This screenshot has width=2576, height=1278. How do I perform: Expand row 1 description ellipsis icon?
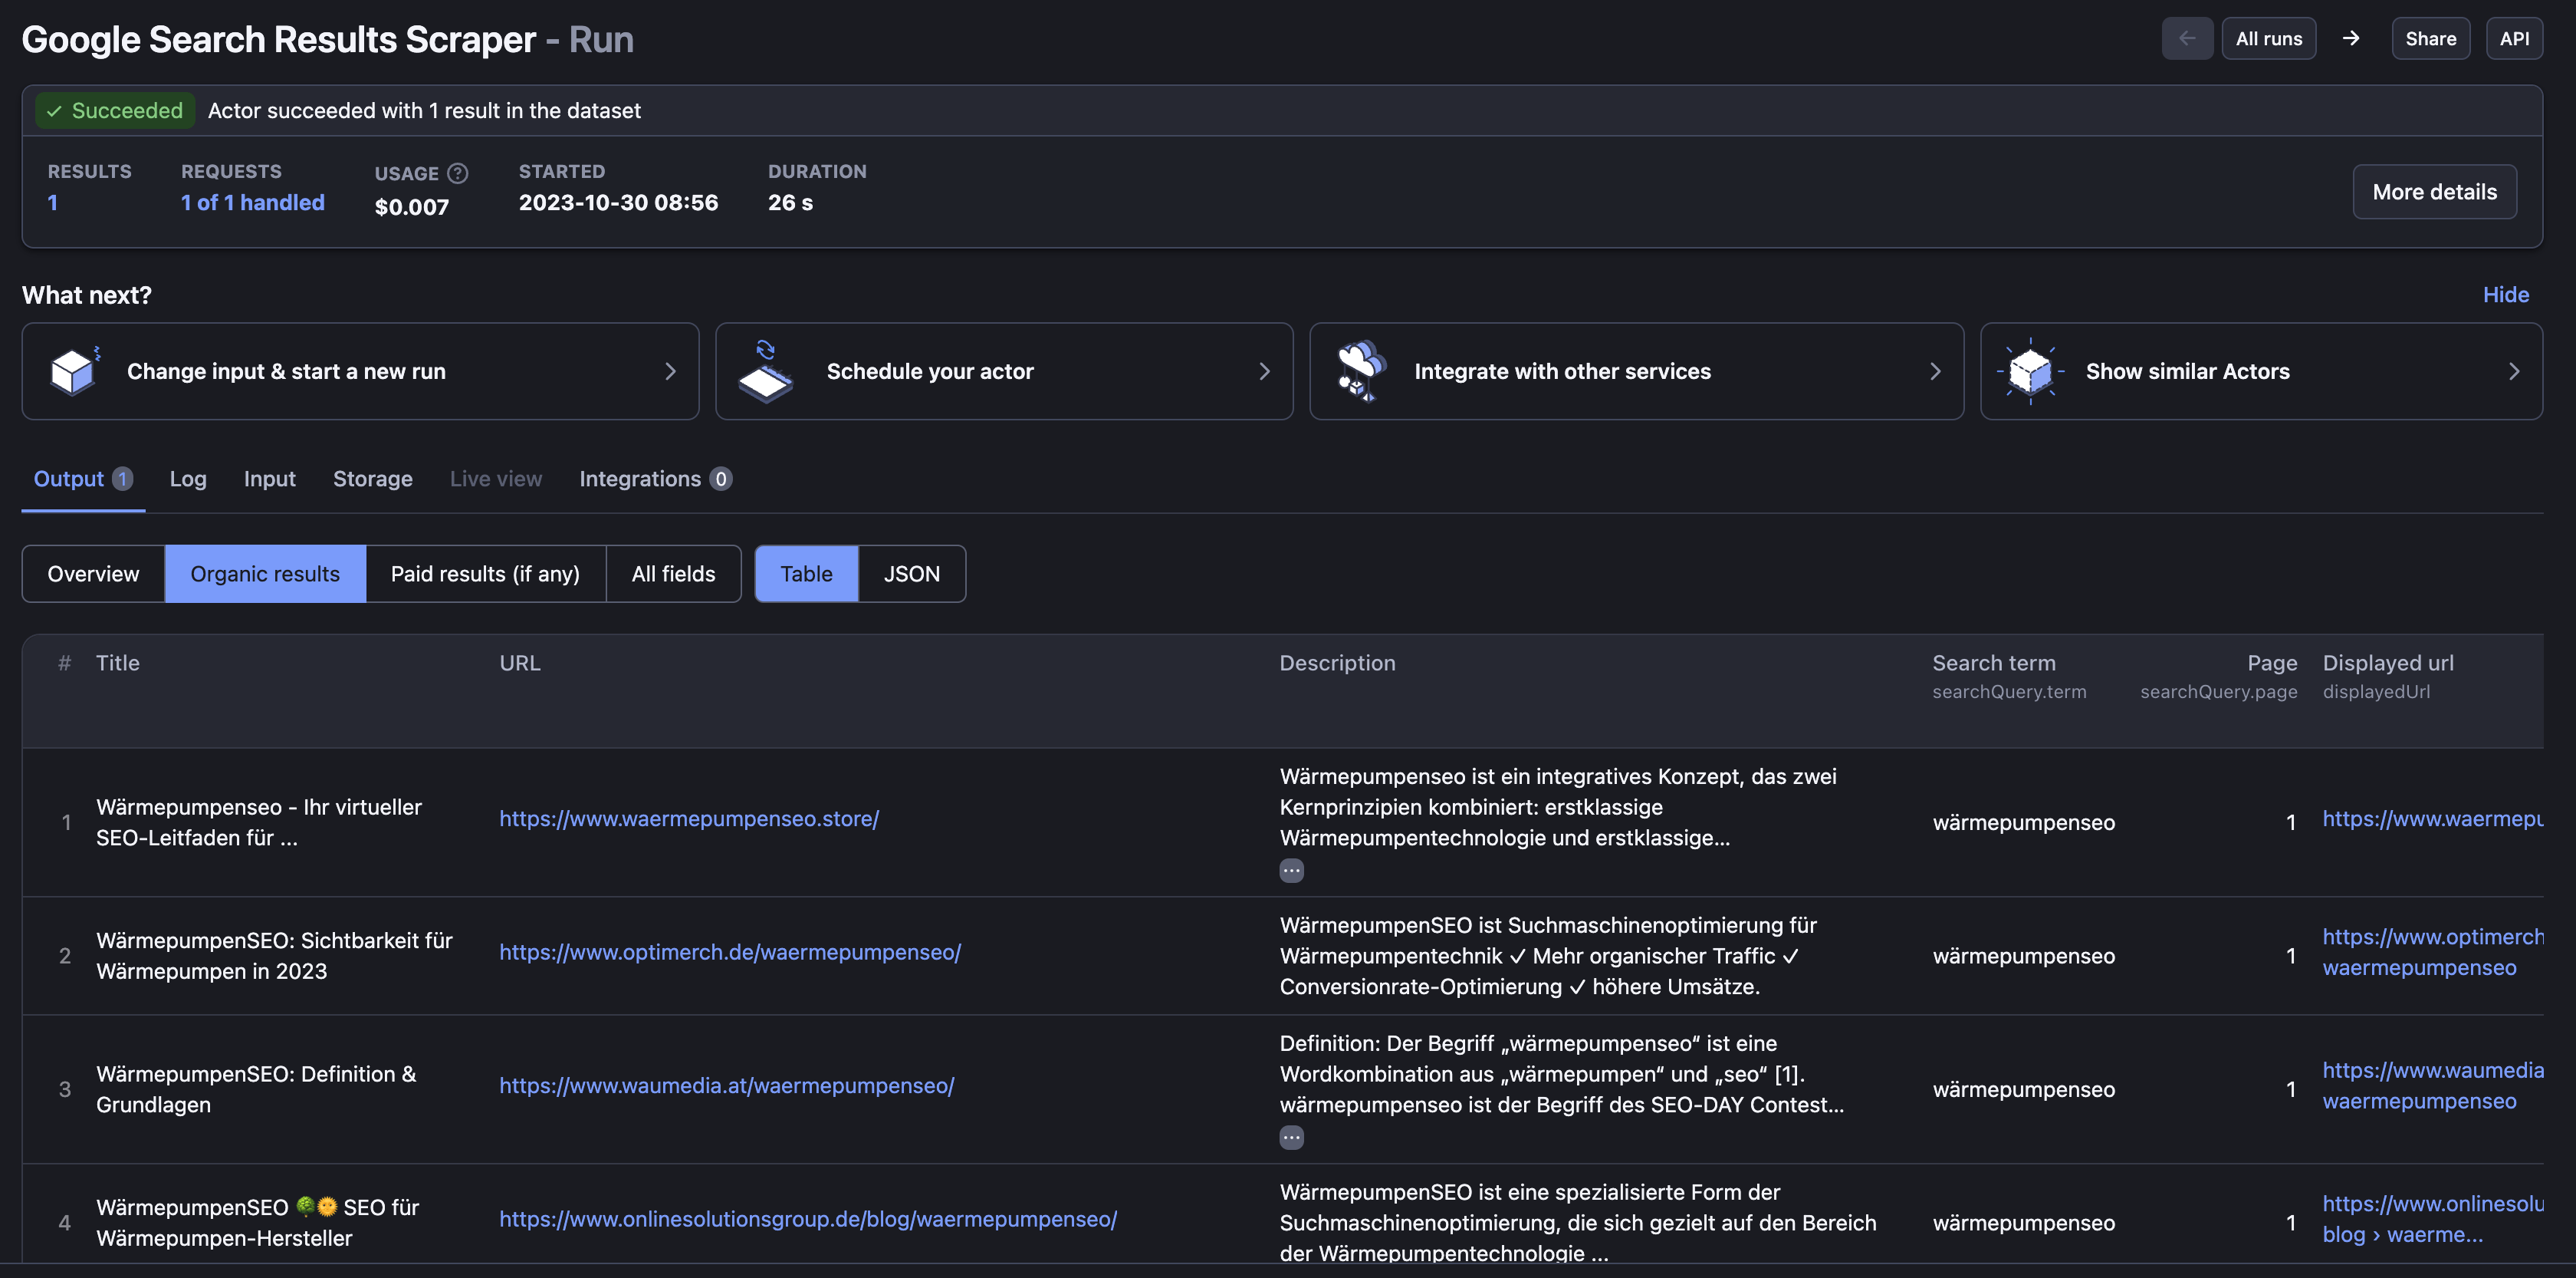point(1291,871)
